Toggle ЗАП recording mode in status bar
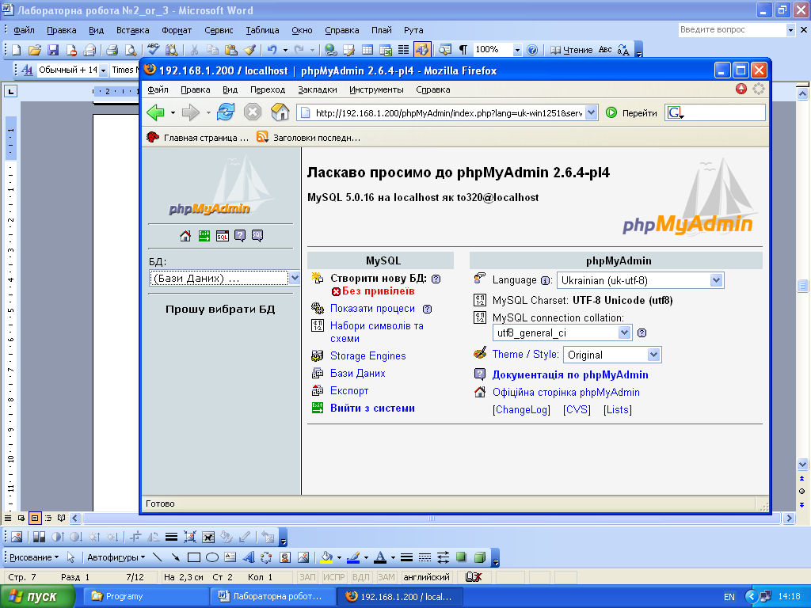 (x=308, y=577)
